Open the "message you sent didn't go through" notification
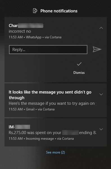The height and width of the screenshot is (169, 111). [50, 95]
